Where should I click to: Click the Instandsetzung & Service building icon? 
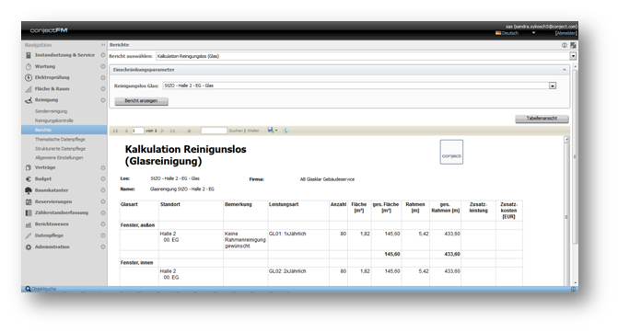click(x=29, y=55)
